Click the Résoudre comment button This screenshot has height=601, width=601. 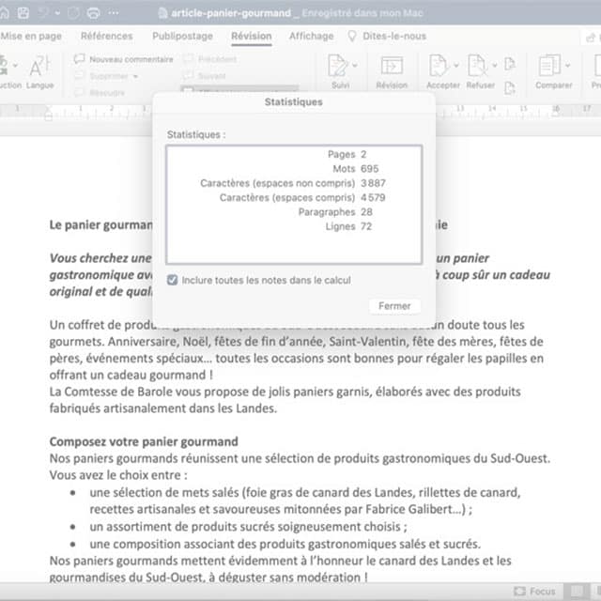coord(100,93)
